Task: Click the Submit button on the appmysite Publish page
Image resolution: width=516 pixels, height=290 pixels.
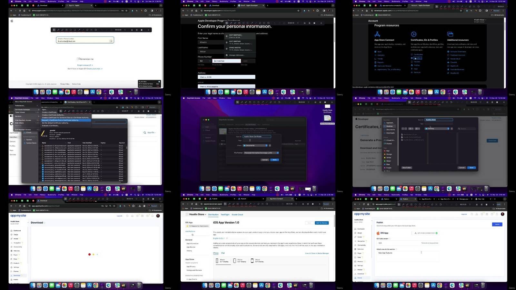Action: (x=497, y=224)
